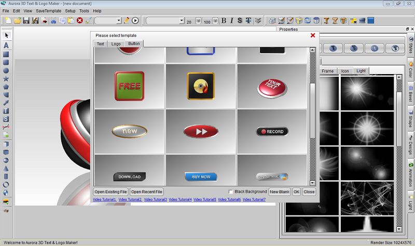Image resolution: width=415 pixels, height=246 pixels.
Task: Click the template list scrollbar down arrow
Action: (x=312, y=183)
